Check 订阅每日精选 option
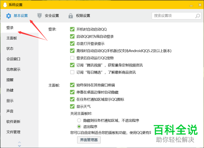The image size is (204, 148). [72, 72]
